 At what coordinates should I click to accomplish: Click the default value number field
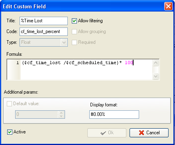[x=37, y=114]
